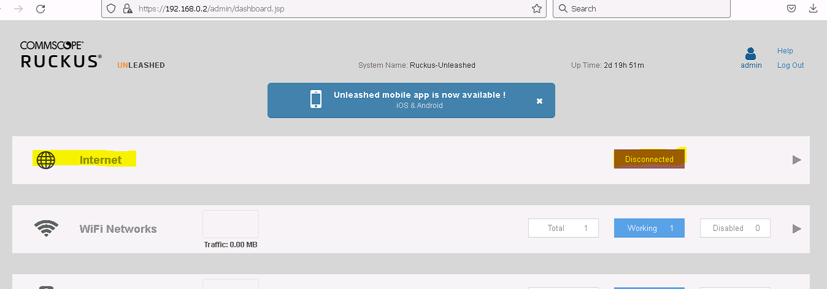
Task: Click the Internet globe icon
Action: (x=46, y=160)
